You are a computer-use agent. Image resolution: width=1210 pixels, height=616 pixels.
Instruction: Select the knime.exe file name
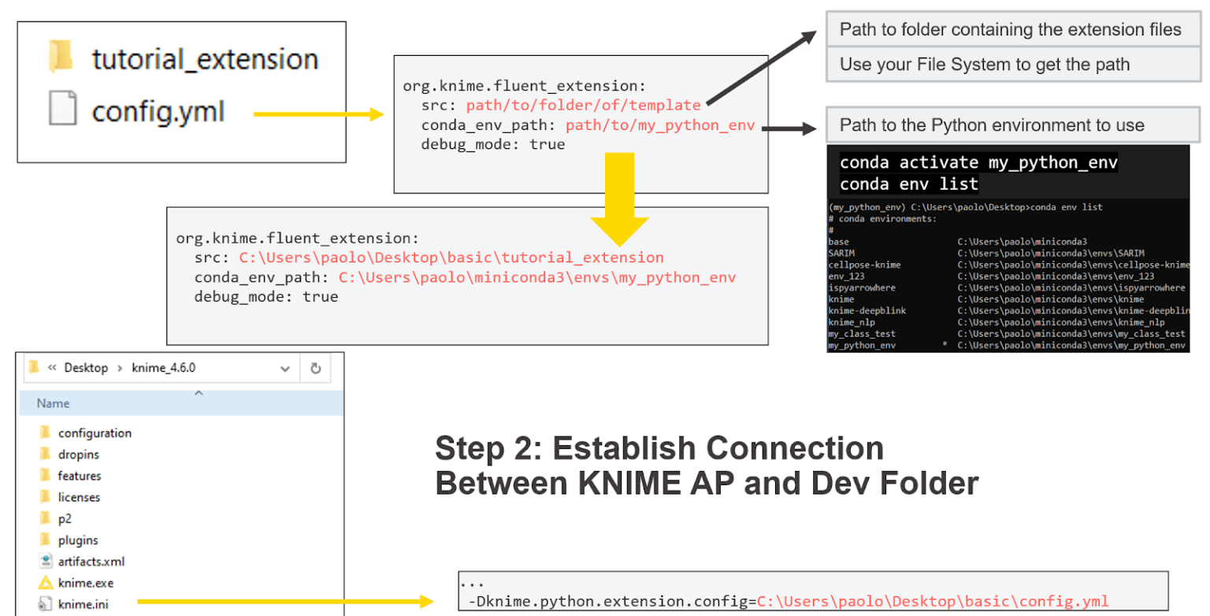[84, 583]
